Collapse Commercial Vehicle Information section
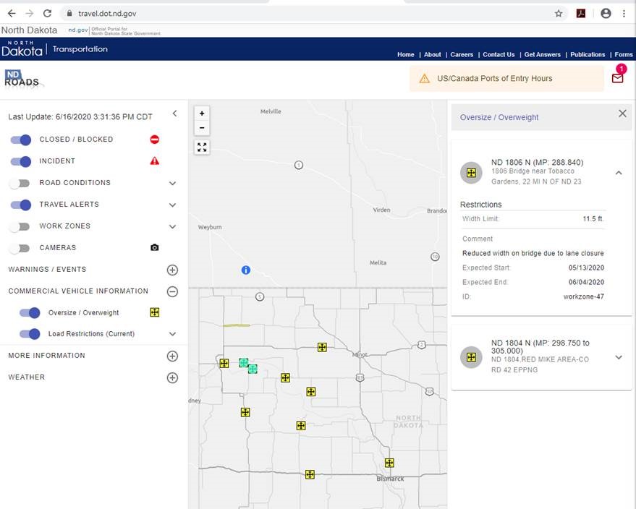Image resolution: width=636 pixels, height=509 pixels. [172, 291]
